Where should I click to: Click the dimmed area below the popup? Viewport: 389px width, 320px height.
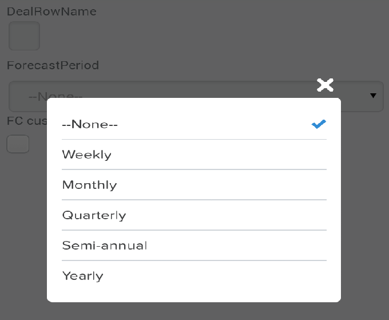click(x=194, y=311)
